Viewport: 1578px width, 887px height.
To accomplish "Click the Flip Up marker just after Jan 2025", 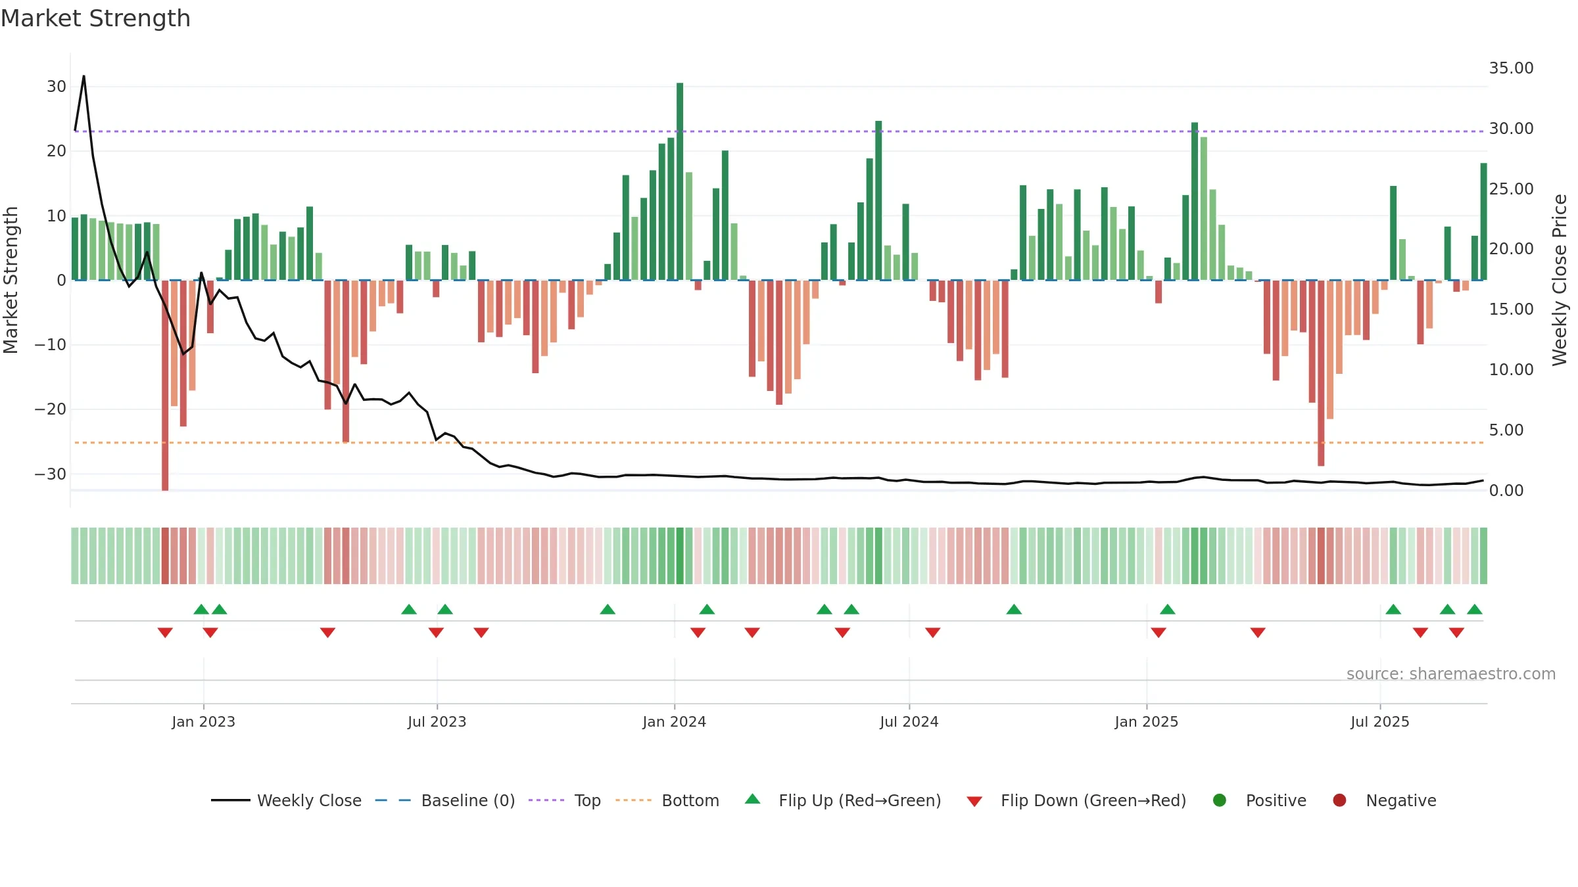I will (x=1168, y=609).
